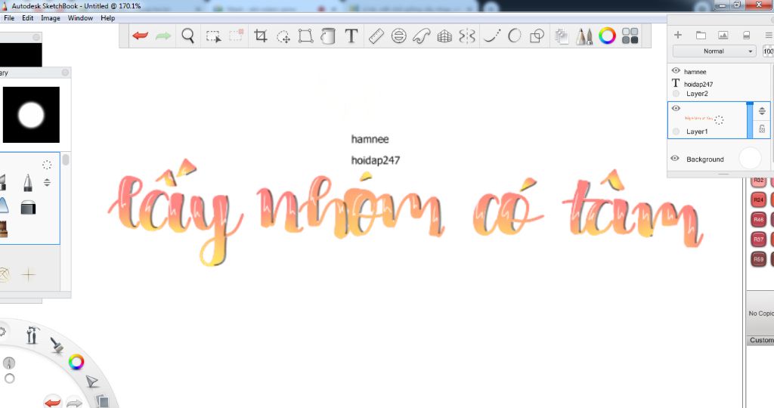Open the File menu
This screenshot has height=408, width=774.
point(9,18)
